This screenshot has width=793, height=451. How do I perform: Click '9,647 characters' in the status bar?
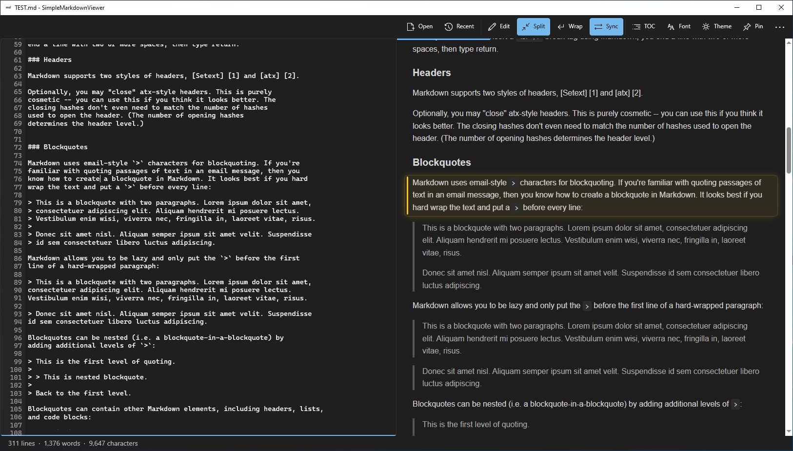tap(113, 443)
